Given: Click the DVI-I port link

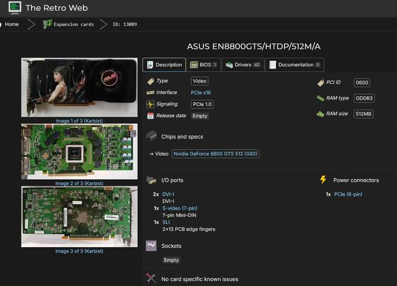Looking at the screenshot, I should 168,194.
